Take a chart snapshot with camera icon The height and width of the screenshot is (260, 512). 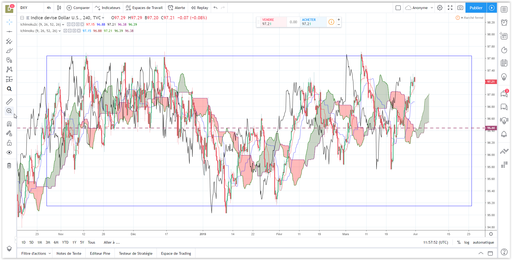click(460, 8)
